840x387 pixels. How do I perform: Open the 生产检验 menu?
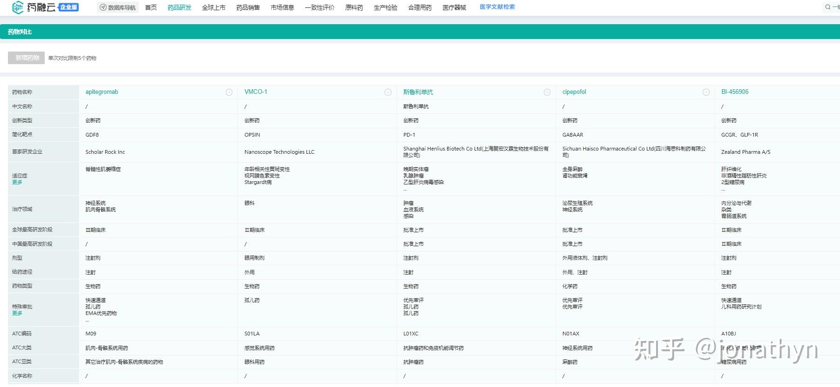(386, 7)
